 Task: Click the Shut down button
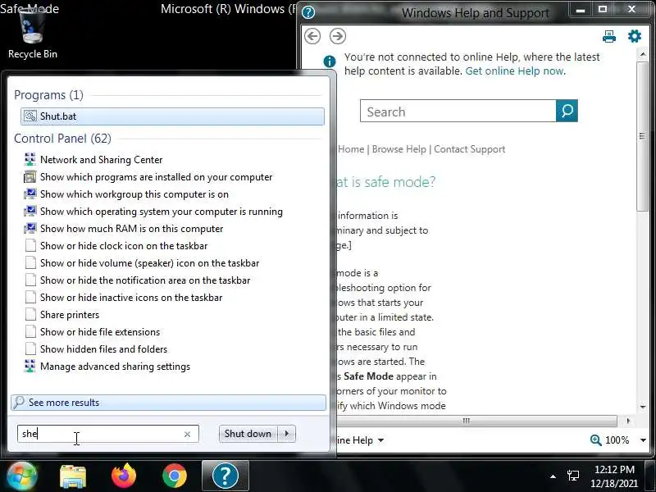click(248, 434)
